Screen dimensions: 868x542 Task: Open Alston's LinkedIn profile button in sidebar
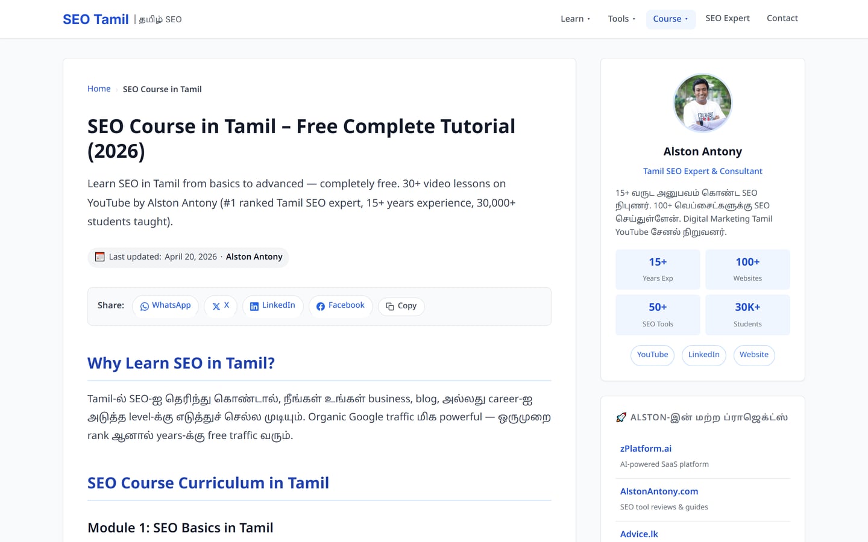coord(704,355)
